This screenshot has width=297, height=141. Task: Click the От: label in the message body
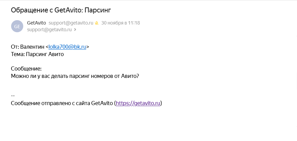coord(15,47)
